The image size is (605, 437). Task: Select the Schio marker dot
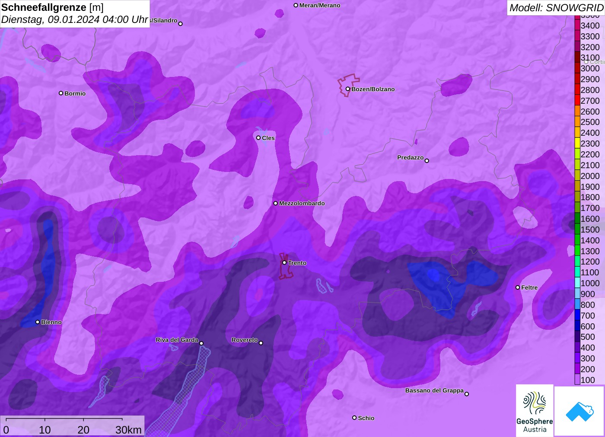(354, 418)
